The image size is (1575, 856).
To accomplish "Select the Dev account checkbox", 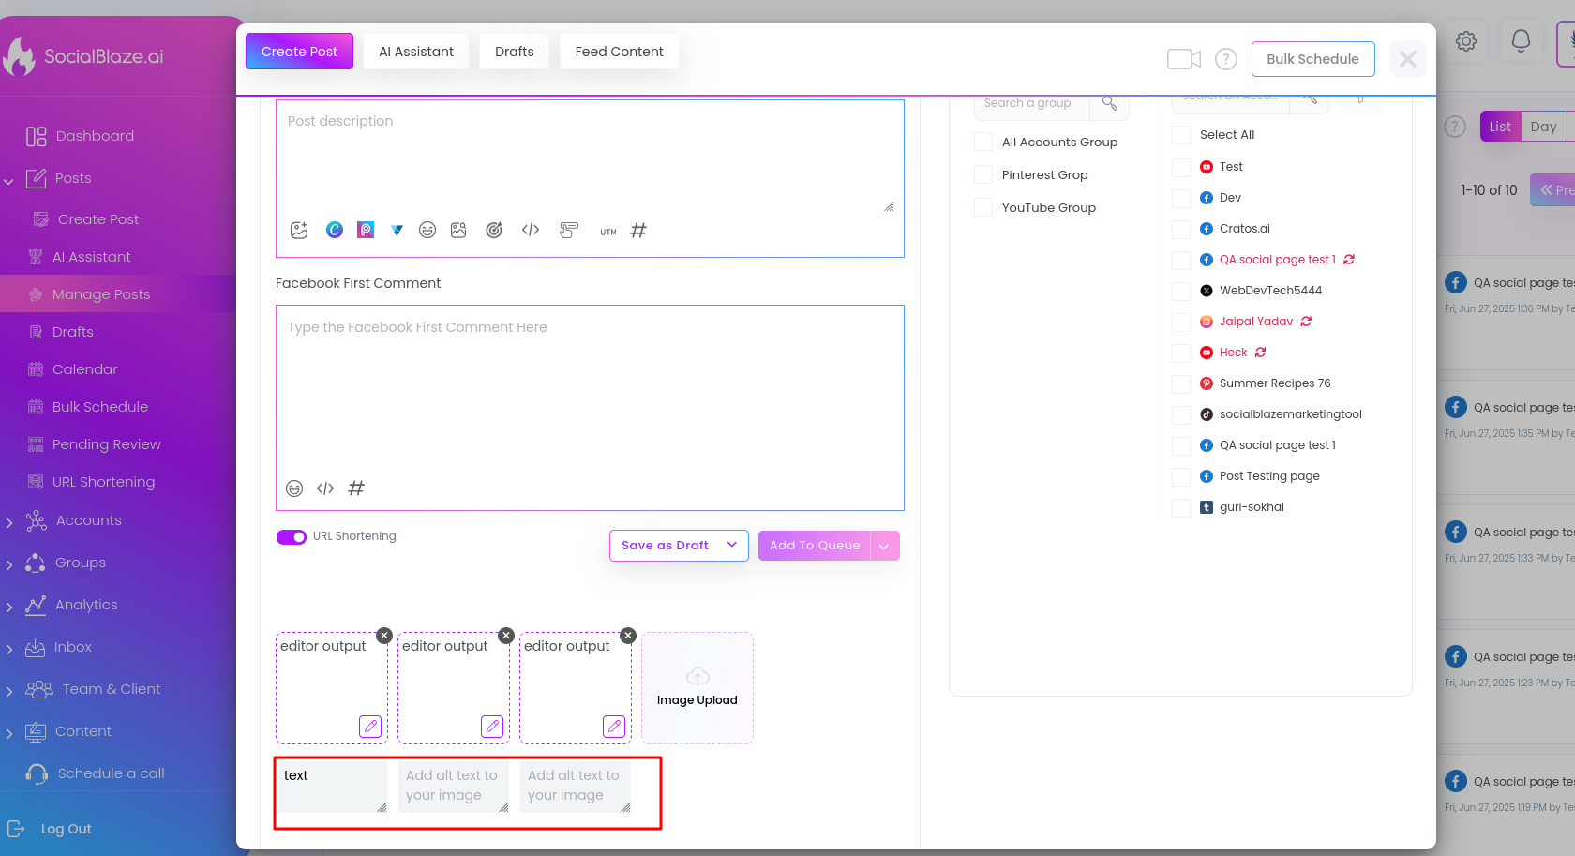I will (1181, 198).
